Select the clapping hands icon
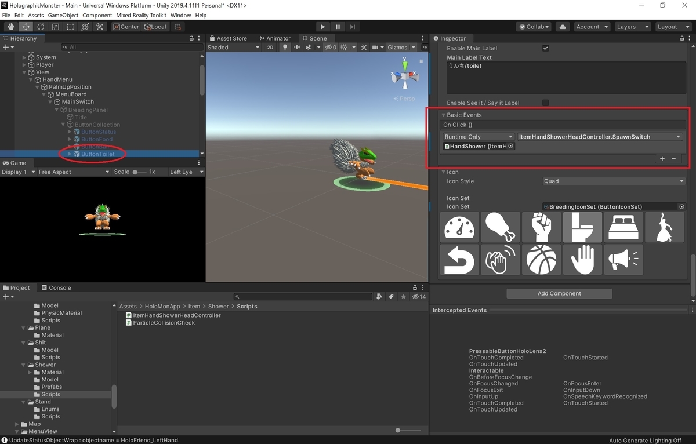Screen dimensions: 696x444 pyautogui.click(x=500, y=259)
